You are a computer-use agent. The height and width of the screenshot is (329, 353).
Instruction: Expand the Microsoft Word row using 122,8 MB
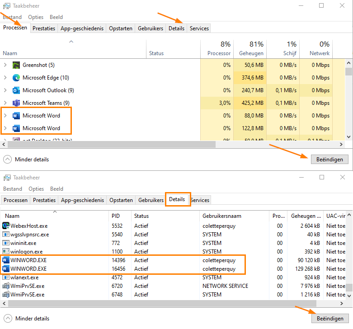pos(5,128)
